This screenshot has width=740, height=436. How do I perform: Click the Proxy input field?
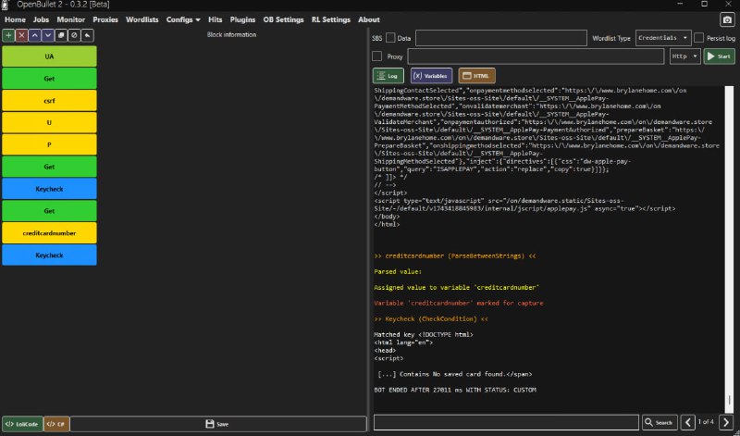[536, 56]
